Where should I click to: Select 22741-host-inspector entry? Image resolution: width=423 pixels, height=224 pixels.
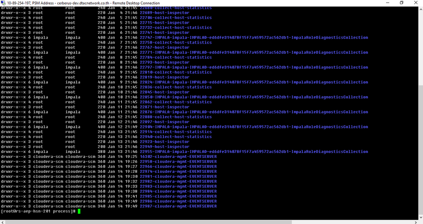pyautogui.click(x=165, y=32)
